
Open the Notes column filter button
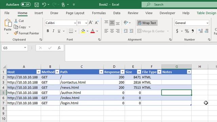[189, 72]
